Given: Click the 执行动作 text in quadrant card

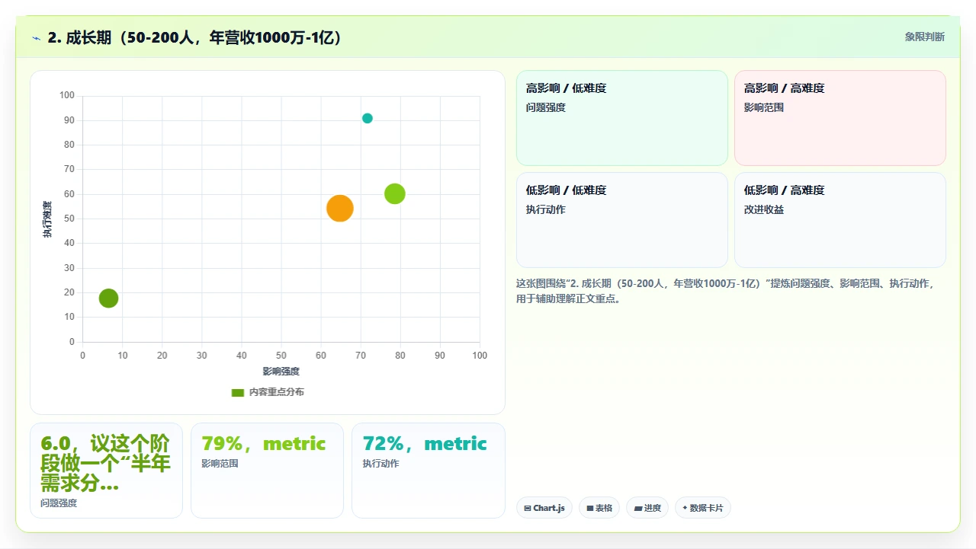Looking at the screenshot, I should coord(546,209).
